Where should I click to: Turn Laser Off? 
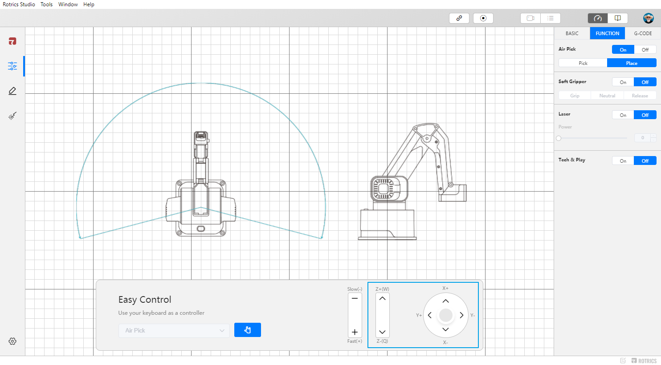click(x=645, y=115)
